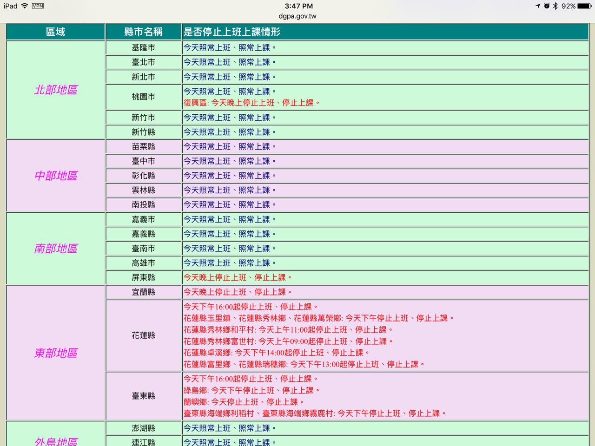595x446 pixels.
Task: Click the 雲林縣 county cell
Action: [143, 190]
